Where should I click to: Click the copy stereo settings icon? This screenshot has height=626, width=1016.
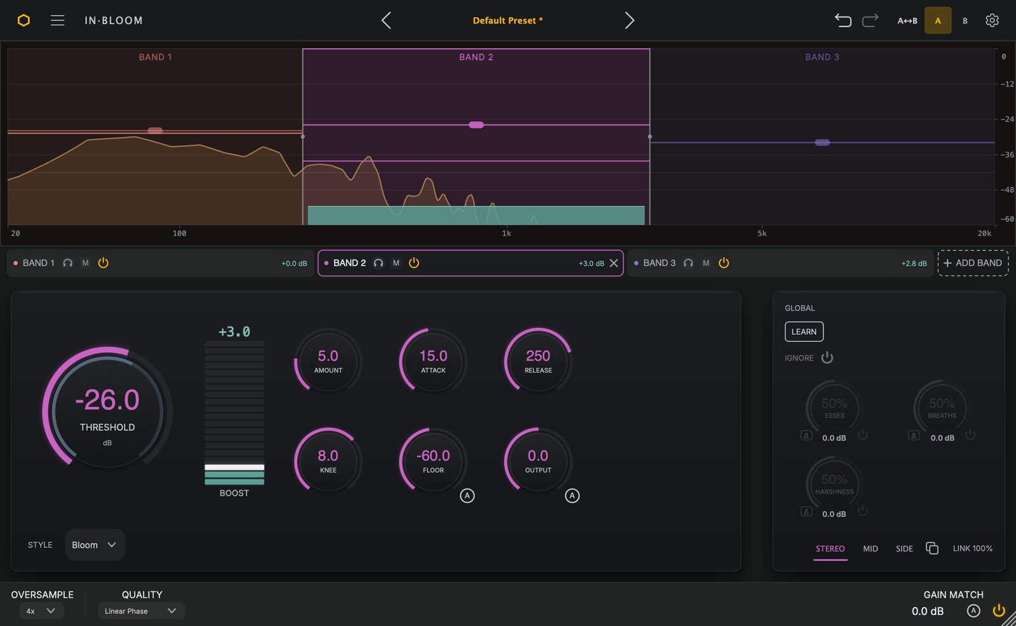click(932, 548)
